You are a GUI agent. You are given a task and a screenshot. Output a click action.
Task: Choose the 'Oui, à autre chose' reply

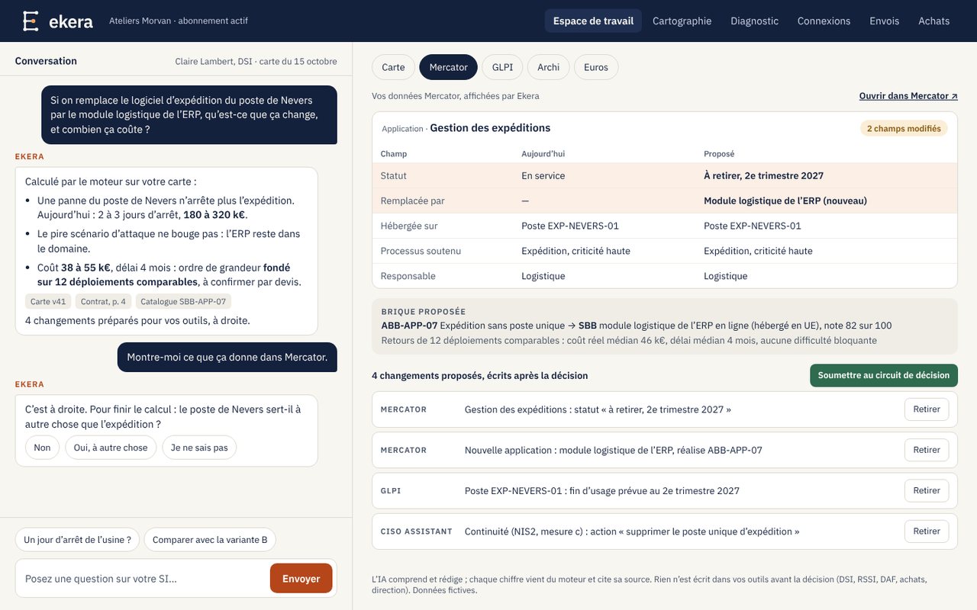click(x=111, y=448)
